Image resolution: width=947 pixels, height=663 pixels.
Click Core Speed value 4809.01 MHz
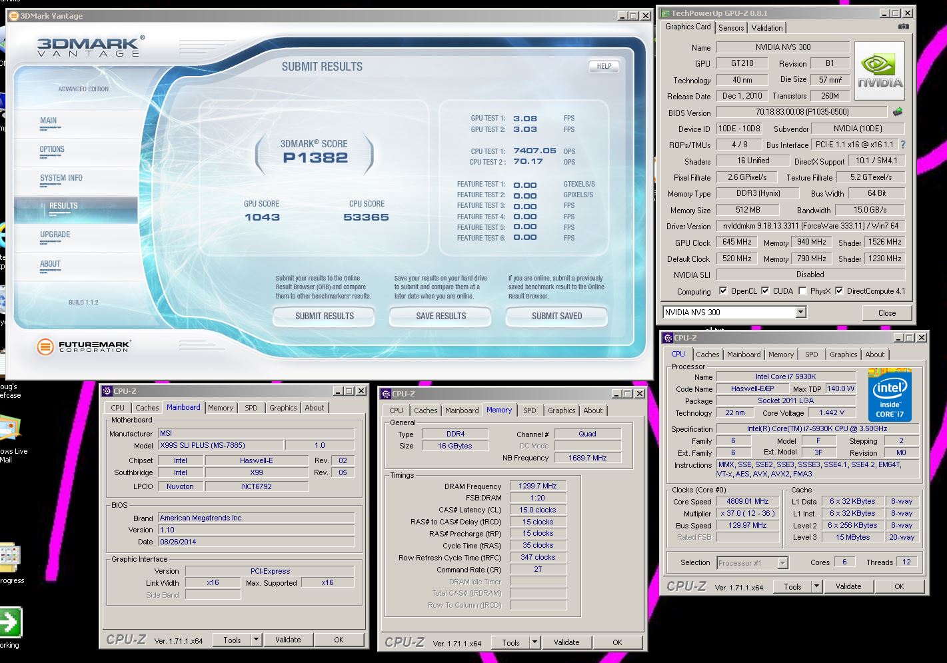[x=747, y=501]
